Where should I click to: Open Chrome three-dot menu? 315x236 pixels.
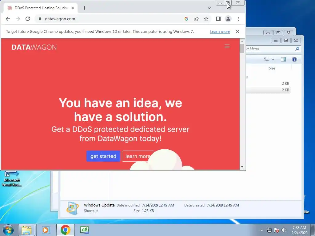238,19
